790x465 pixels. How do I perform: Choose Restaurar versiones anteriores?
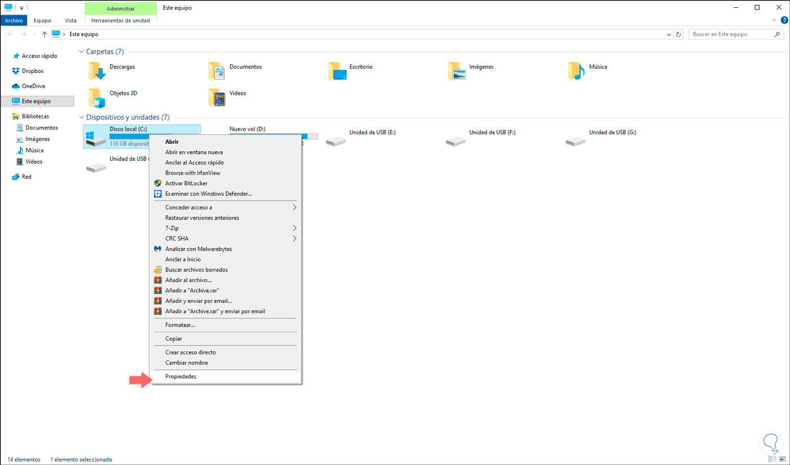tap(226, 218)
